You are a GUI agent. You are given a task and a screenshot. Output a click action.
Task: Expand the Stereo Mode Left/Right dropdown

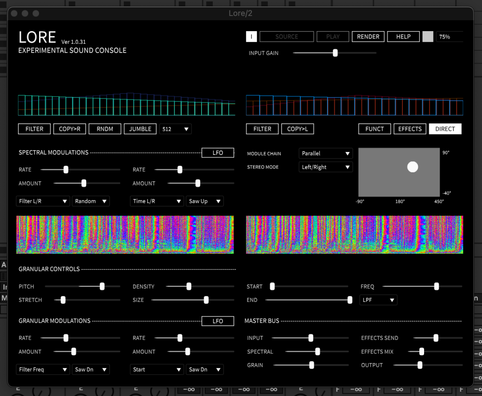click(x=326, y=167)
